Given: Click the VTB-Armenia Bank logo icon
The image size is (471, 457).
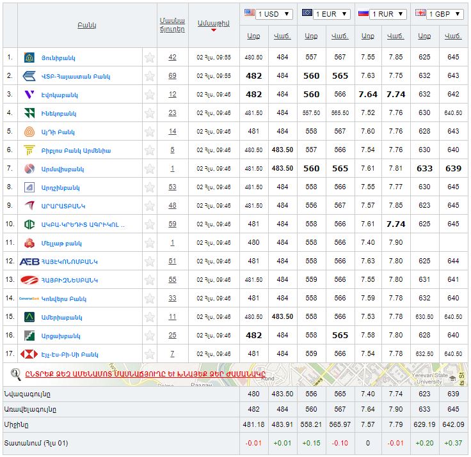Looking at the screenshot, I should tap(29, 76).
